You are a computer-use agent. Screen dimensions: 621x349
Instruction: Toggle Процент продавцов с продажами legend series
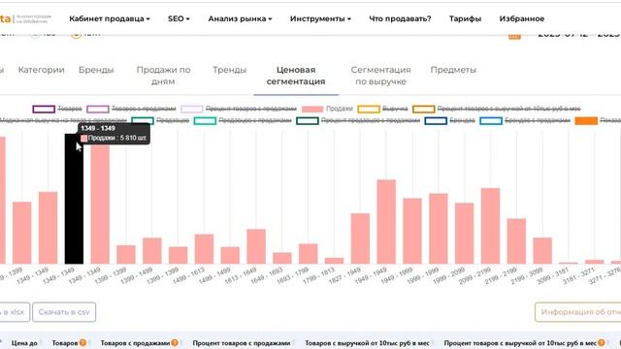point(358,120)
